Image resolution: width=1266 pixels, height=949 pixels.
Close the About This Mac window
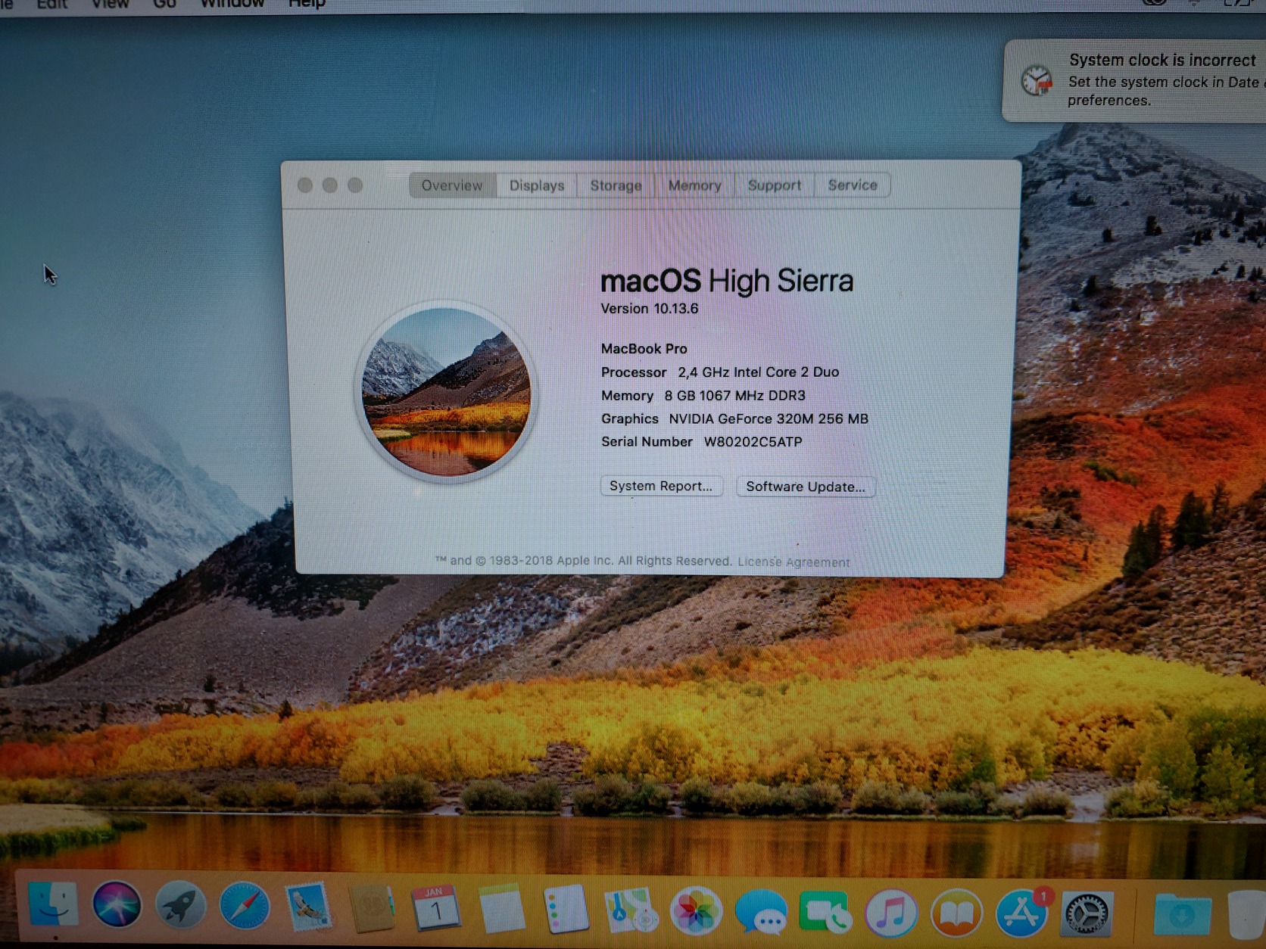coord(305,185)
